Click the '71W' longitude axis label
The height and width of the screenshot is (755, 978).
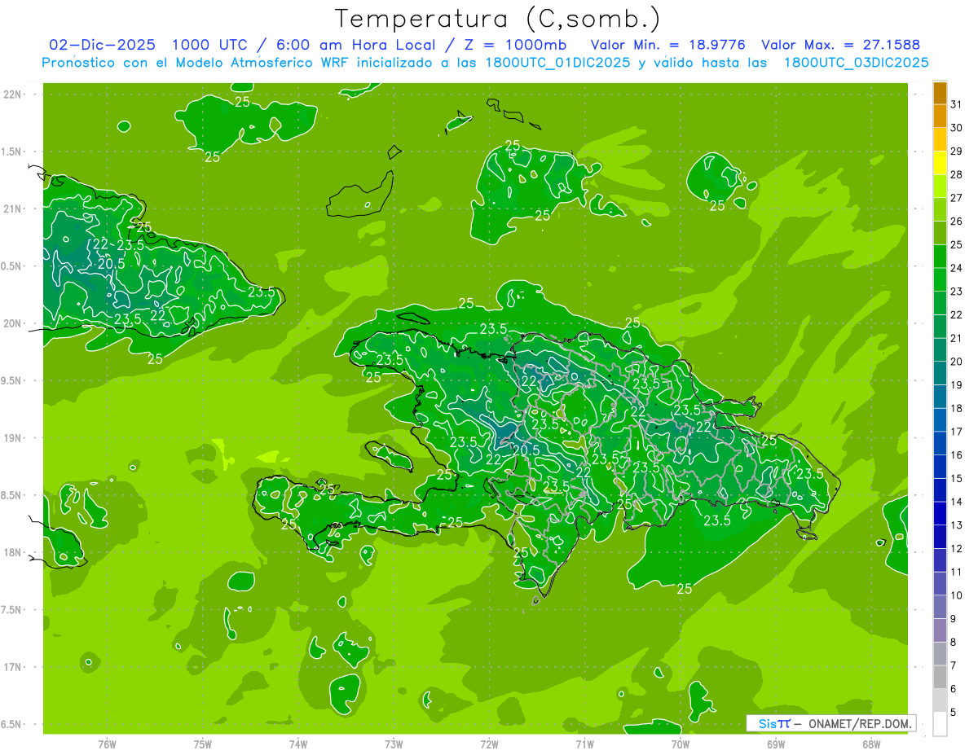[x=584, y=744]
